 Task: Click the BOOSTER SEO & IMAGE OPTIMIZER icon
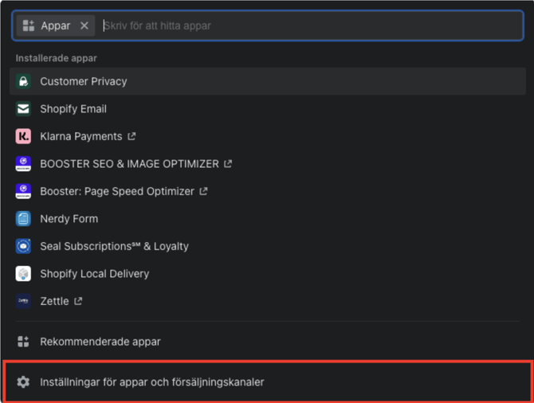(x=23, y=164)
